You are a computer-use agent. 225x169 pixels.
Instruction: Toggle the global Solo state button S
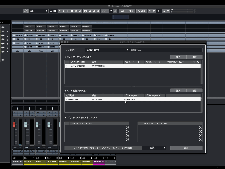64,11
